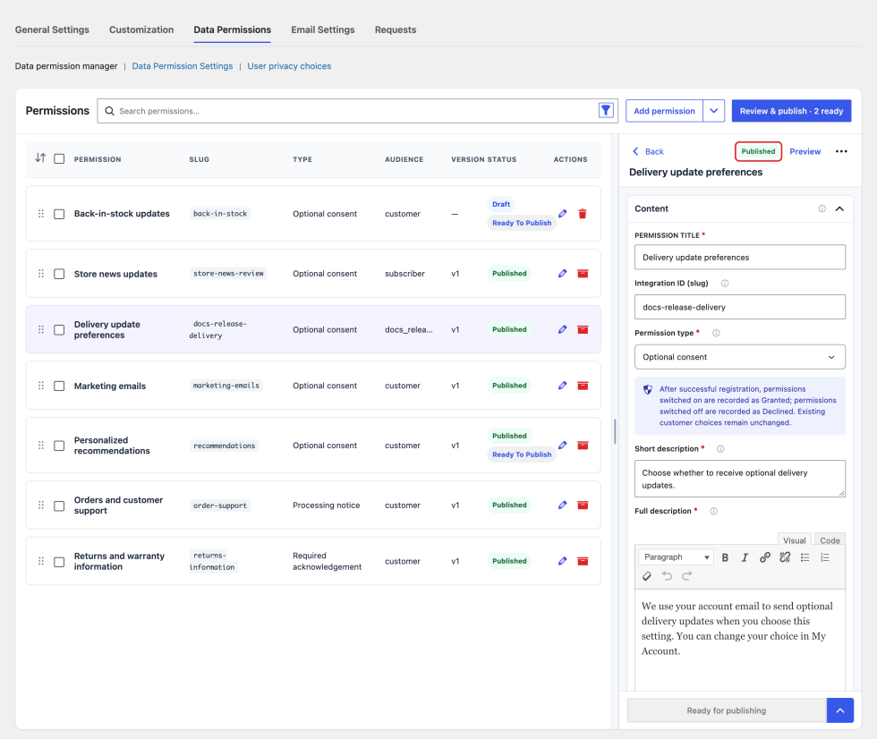Open Add permission dropdown arrow
Viewport: 877px width, 739px height.
point(714,111)
